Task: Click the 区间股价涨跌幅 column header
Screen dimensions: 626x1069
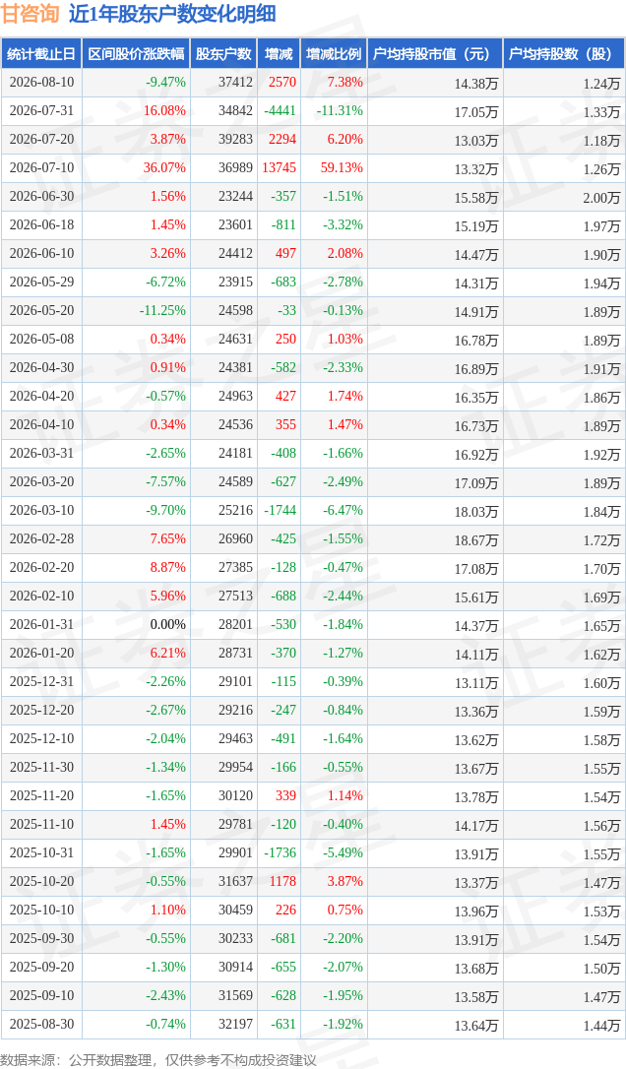Action: click(136, 54)
